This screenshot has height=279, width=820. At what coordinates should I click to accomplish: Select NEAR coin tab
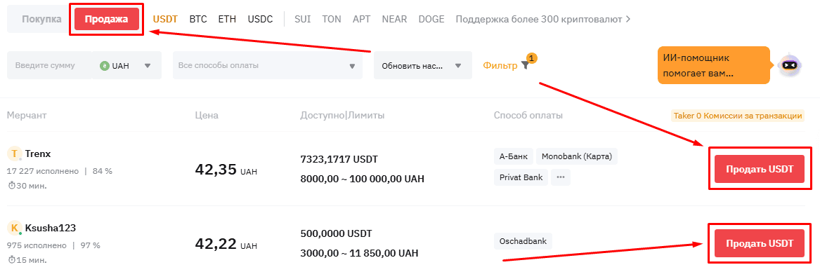(395, 20)
